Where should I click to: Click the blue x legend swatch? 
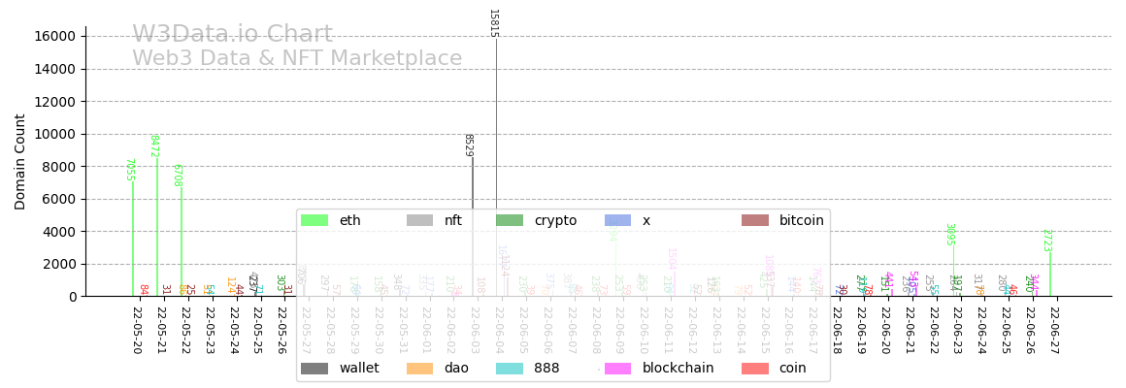click(x=617, y=221)
